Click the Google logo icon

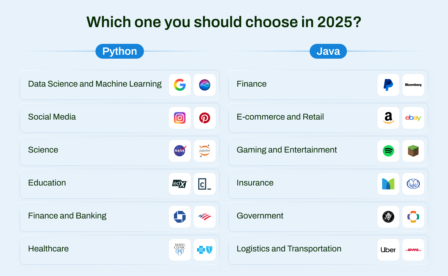pos(180,85)
